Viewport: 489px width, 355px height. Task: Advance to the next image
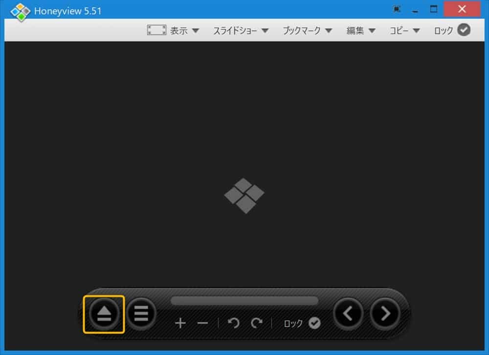click(385, 313)
